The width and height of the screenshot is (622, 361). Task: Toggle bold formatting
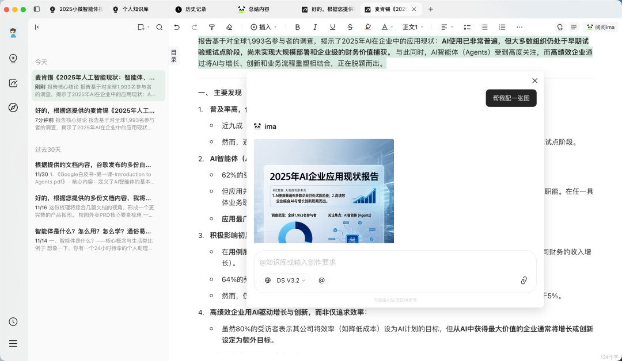[297, 27]
